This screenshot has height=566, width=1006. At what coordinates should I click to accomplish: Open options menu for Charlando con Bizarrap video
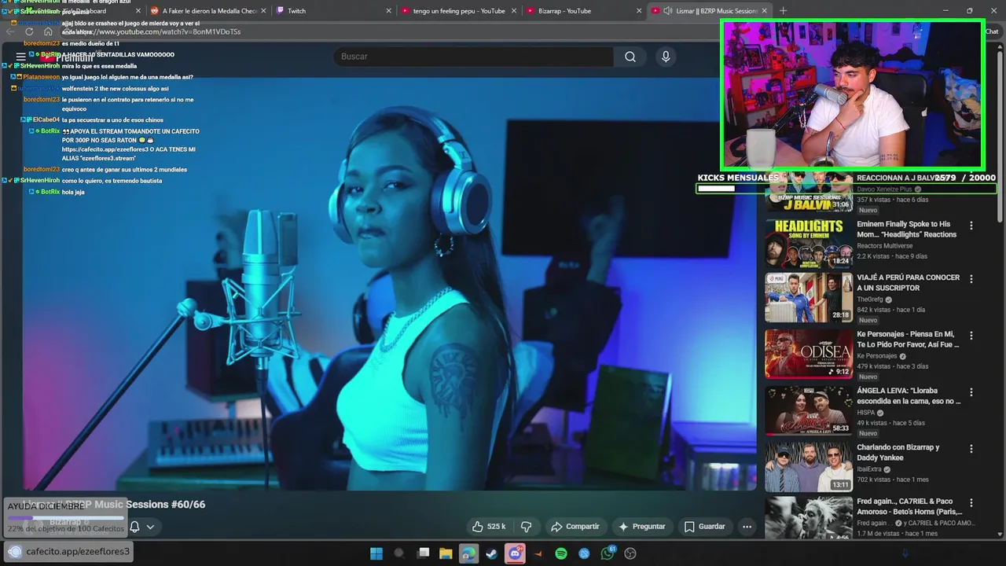[x=971, y=449]
